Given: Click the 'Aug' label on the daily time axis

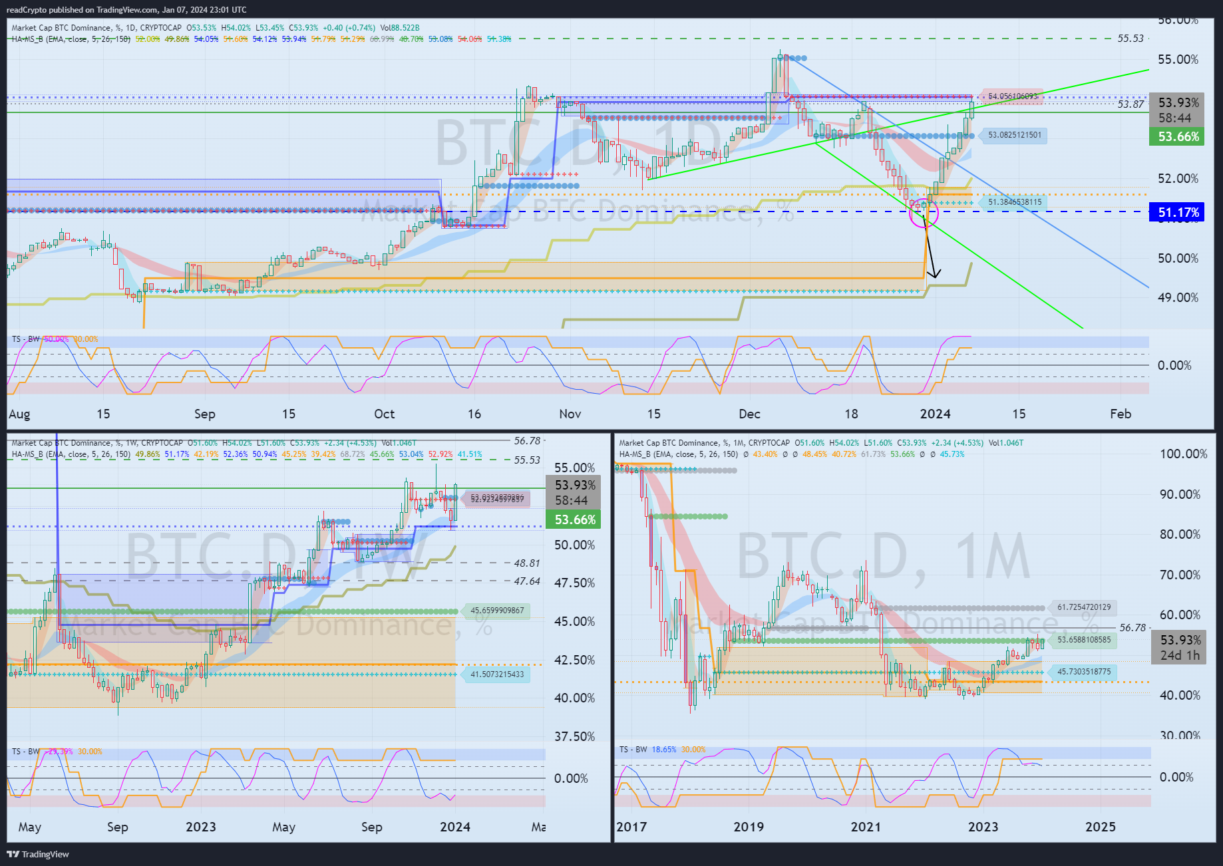Looking at the screenshot, I should click(x=19, y=414).
